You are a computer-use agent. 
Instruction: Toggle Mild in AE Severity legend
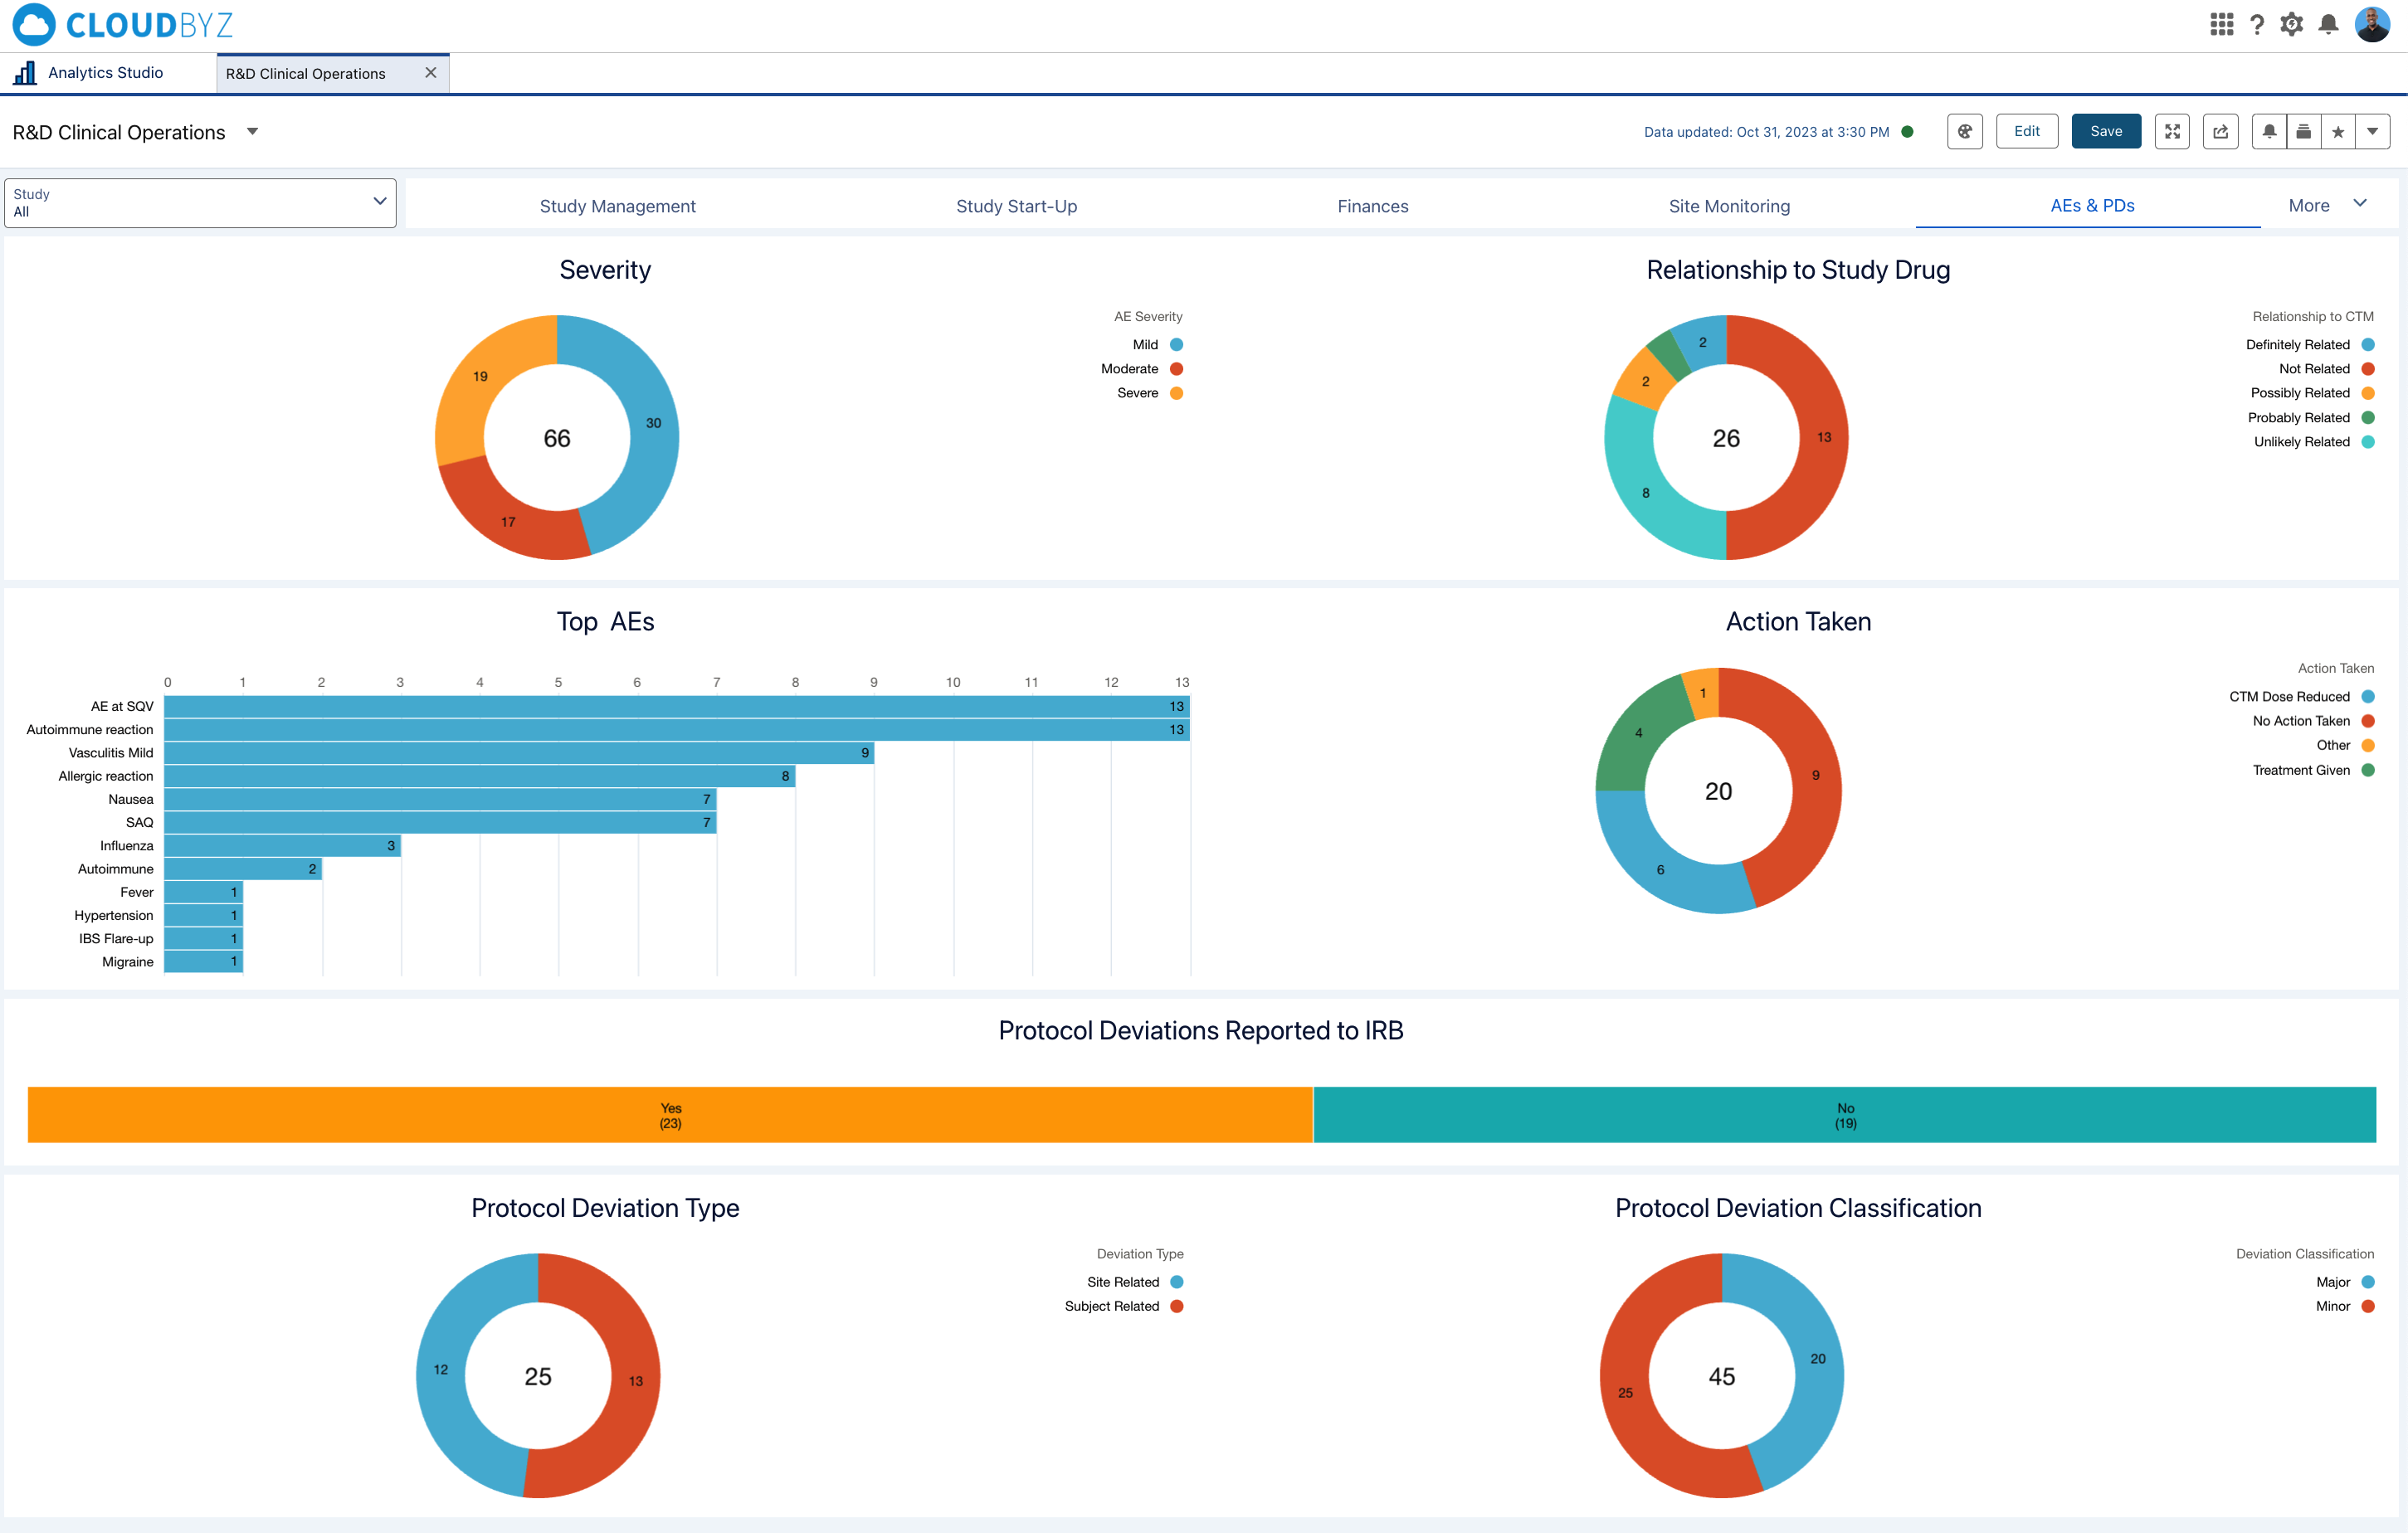(x=1158, y=344)
